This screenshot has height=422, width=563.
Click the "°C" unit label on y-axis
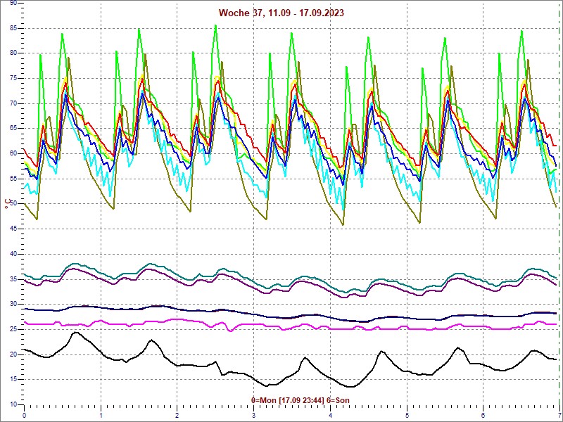tap(8, 204)
